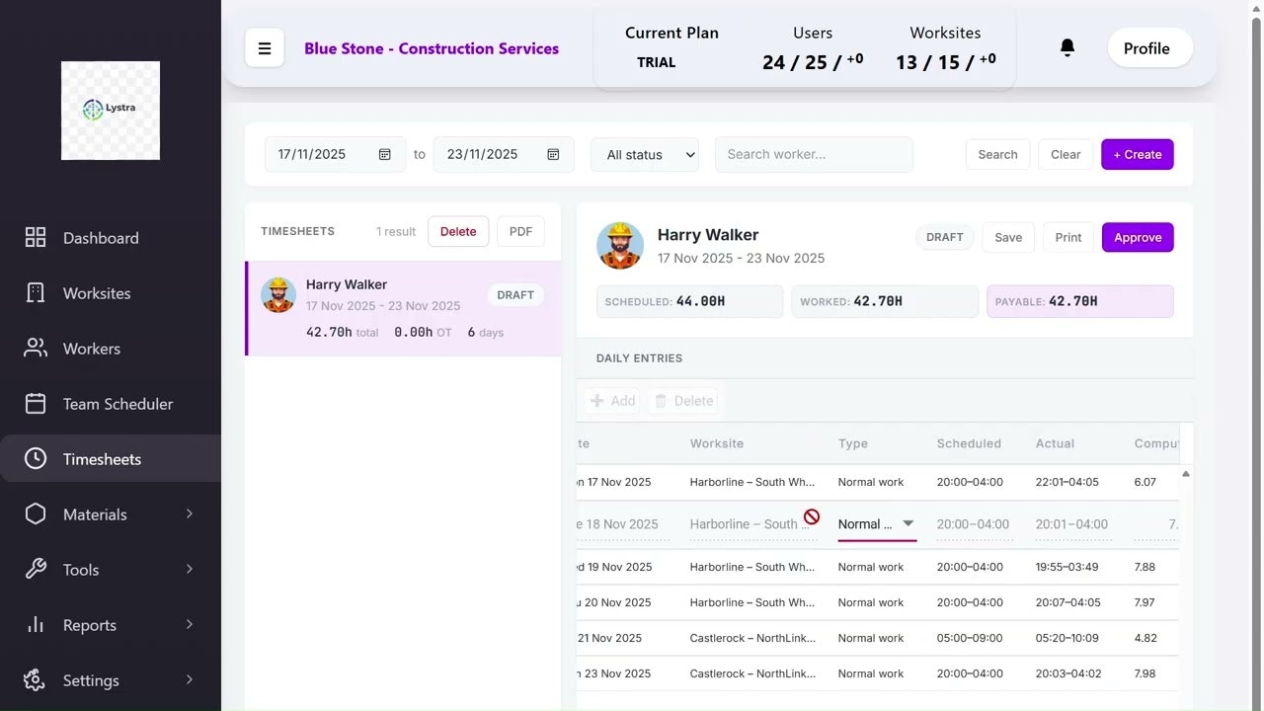The width and height of the screenshot is (1264, 711).
Task: Click the Scheduled column header
Action: (x=969, y=443)
